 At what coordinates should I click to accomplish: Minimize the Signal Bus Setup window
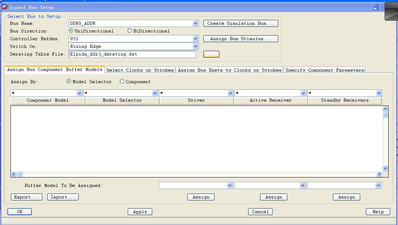pyautogui.click(x=376, y=7)
